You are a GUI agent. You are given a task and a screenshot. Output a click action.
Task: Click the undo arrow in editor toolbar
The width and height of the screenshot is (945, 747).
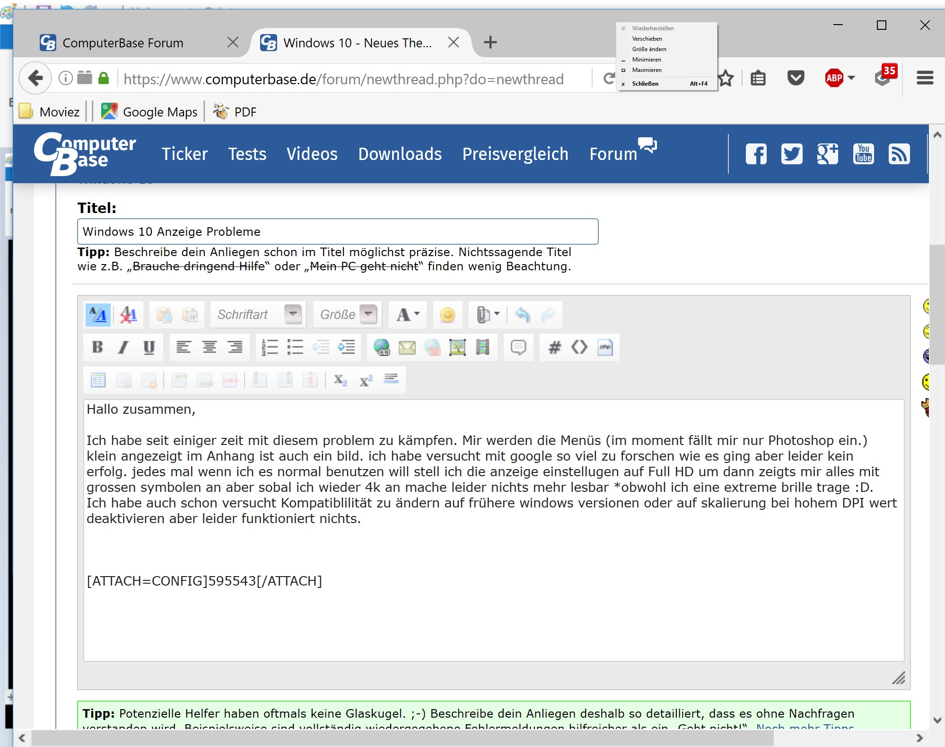pos(523,315)
